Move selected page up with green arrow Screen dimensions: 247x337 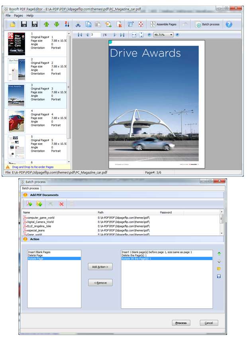[x=46, y=24]
